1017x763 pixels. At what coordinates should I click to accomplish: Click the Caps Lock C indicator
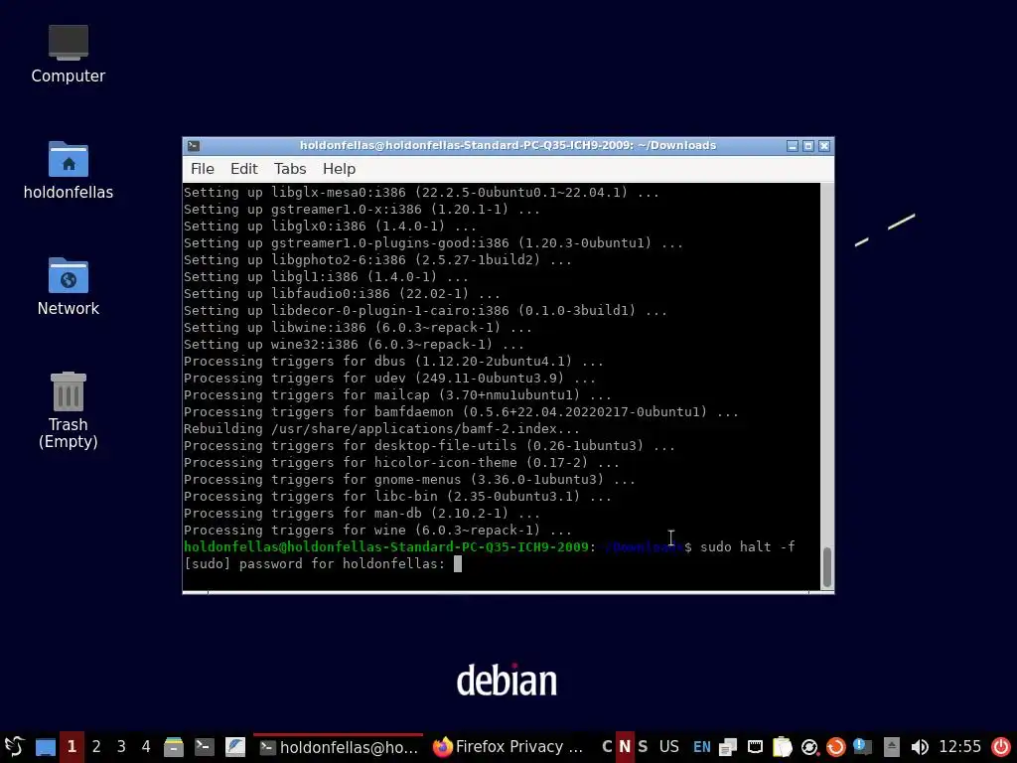(607, 747)
